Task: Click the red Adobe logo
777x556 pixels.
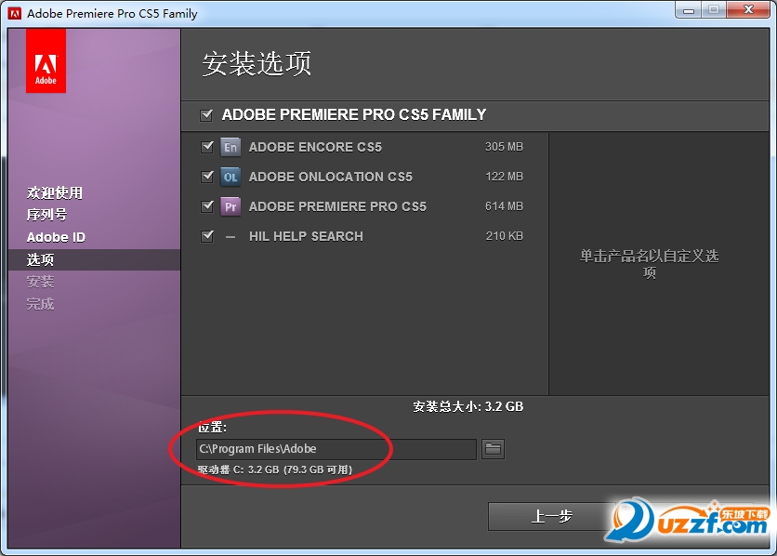Action: click(46, 61)
